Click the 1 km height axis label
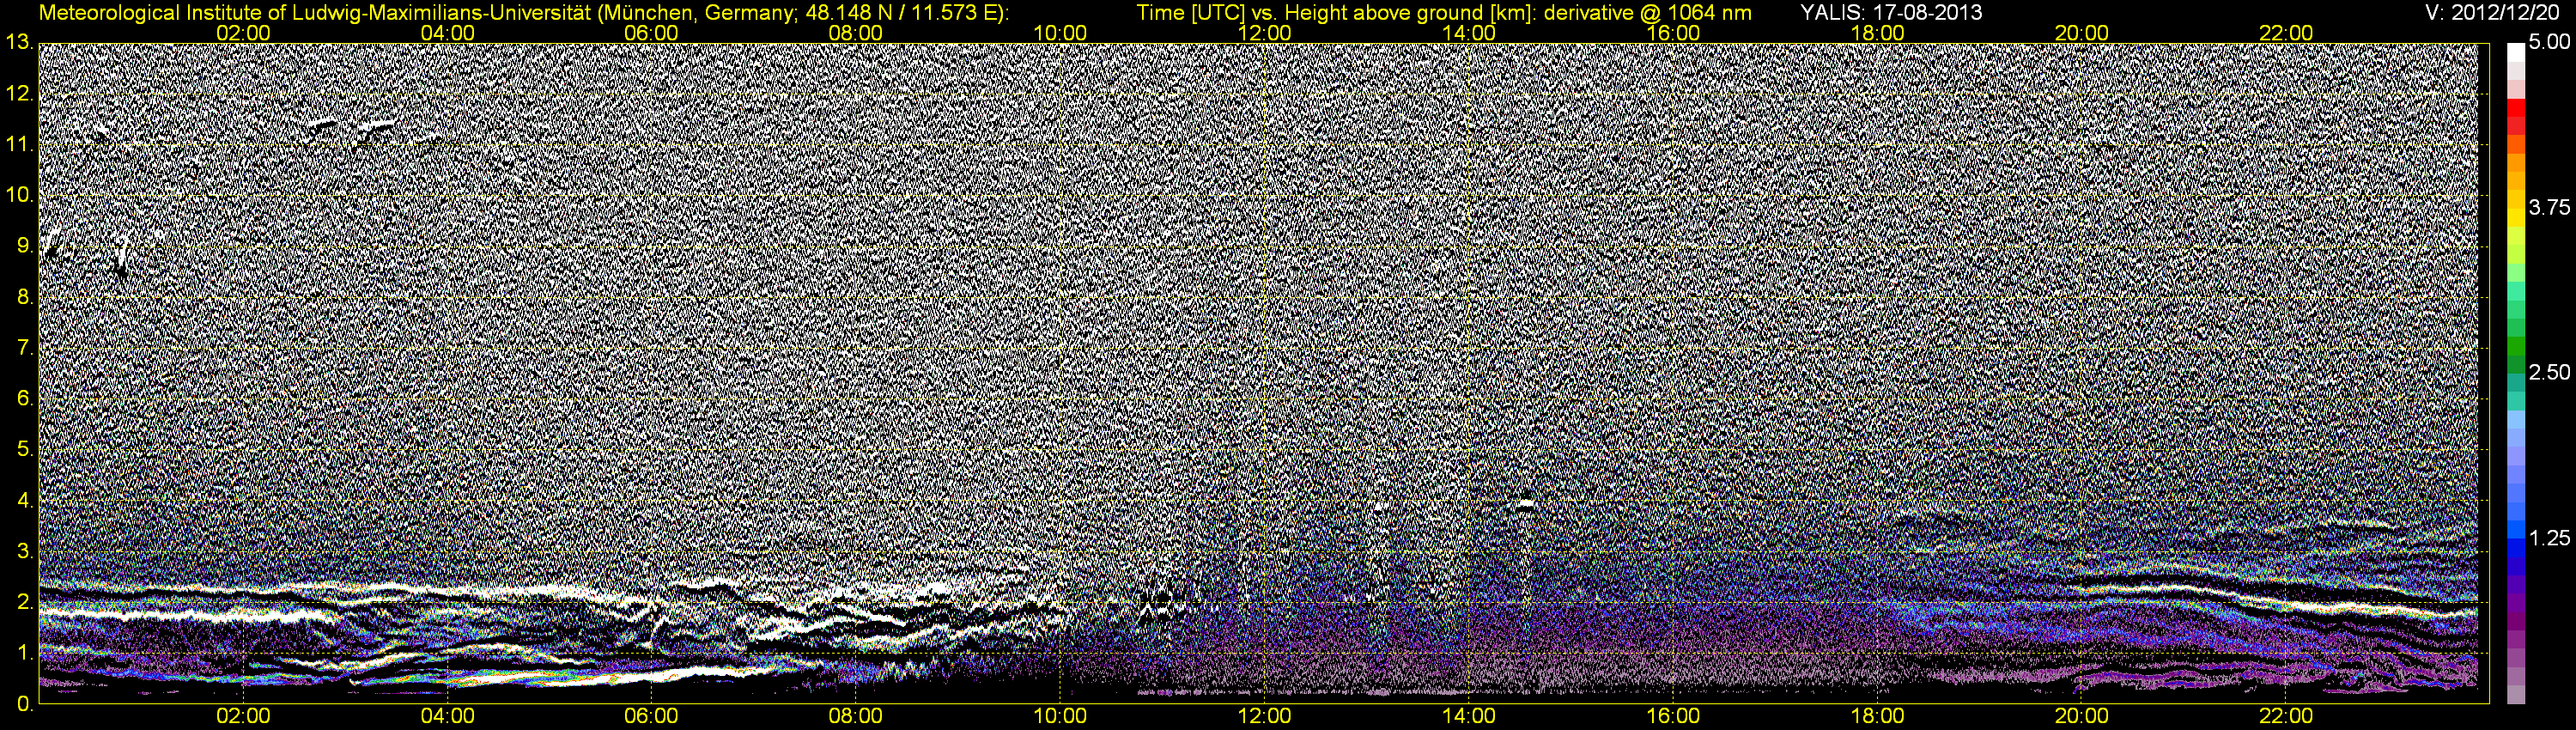Viewport: 2576px width, 730px height. [x=24, y=652]
